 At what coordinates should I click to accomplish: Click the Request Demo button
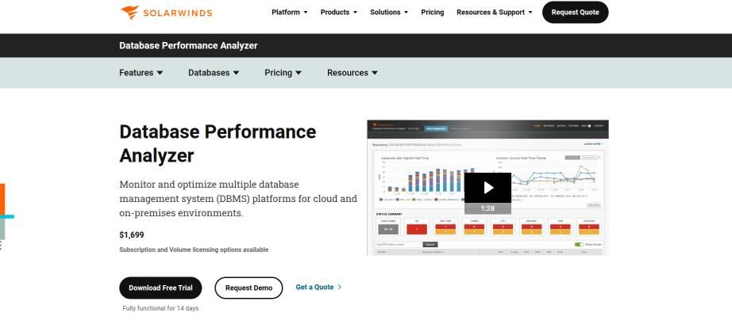coord(248,288)
